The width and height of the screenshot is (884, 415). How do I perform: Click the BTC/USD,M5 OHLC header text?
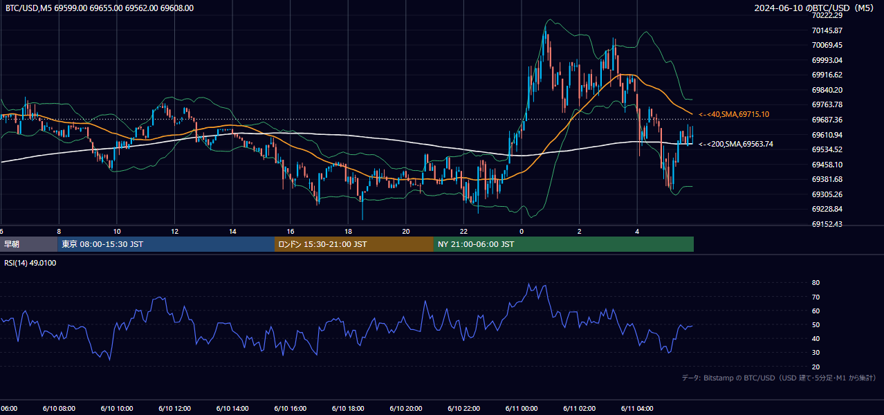[x=100, y=8]
